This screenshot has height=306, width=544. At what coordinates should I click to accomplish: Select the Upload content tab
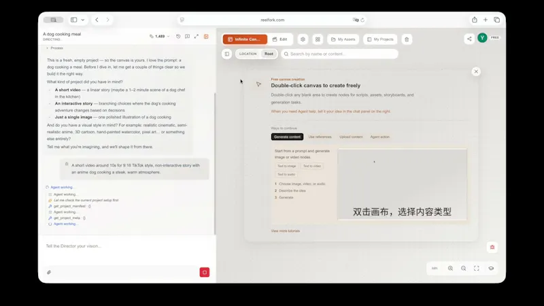tap(351, 137)
